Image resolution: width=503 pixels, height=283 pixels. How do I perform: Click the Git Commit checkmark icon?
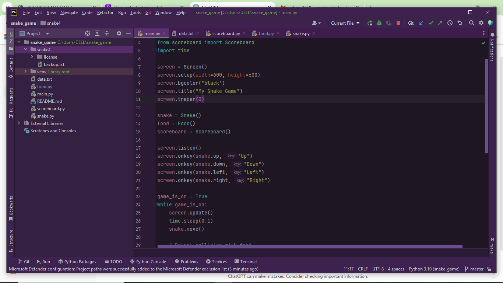click(431, 23)
